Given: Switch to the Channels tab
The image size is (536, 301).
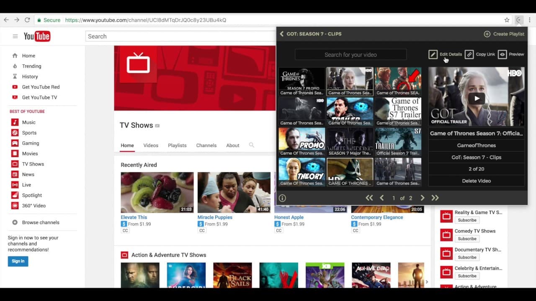Looking at the screenshot, I should (206, 145).
